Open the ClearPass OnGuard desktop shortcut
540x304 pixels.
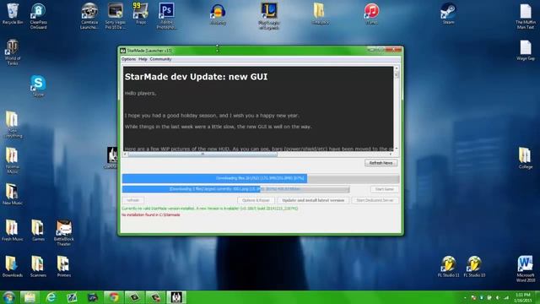pyautogui.click(x=38, y=16)
